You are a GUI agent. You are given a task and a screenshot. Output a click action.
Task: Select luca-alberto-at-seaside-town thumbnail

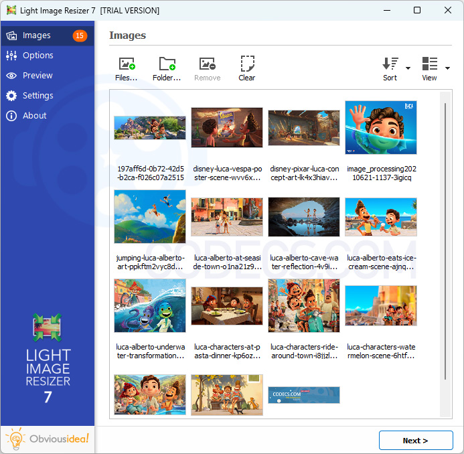pos(227,217)
